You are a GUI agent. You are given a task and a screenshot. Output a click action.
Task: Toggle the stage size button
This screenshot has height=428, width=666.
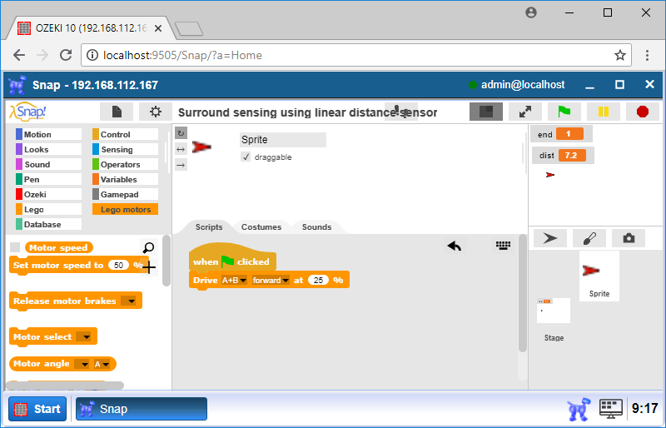[x=486, y=112]
